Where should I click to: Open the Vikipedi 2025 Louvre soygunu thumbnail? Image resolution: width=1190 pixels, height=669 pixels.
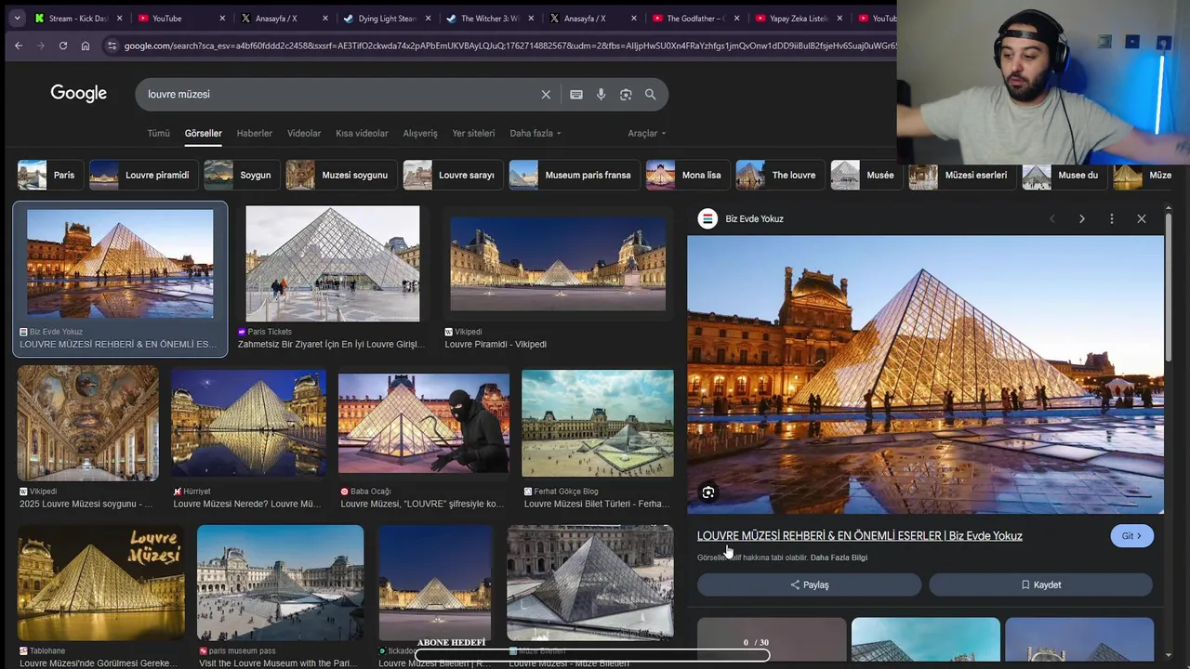coord(88,423)
